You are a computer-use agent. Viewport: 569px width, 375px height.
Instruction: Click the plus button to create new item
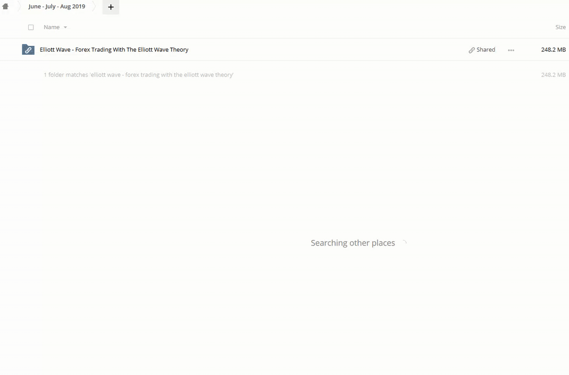111,7
